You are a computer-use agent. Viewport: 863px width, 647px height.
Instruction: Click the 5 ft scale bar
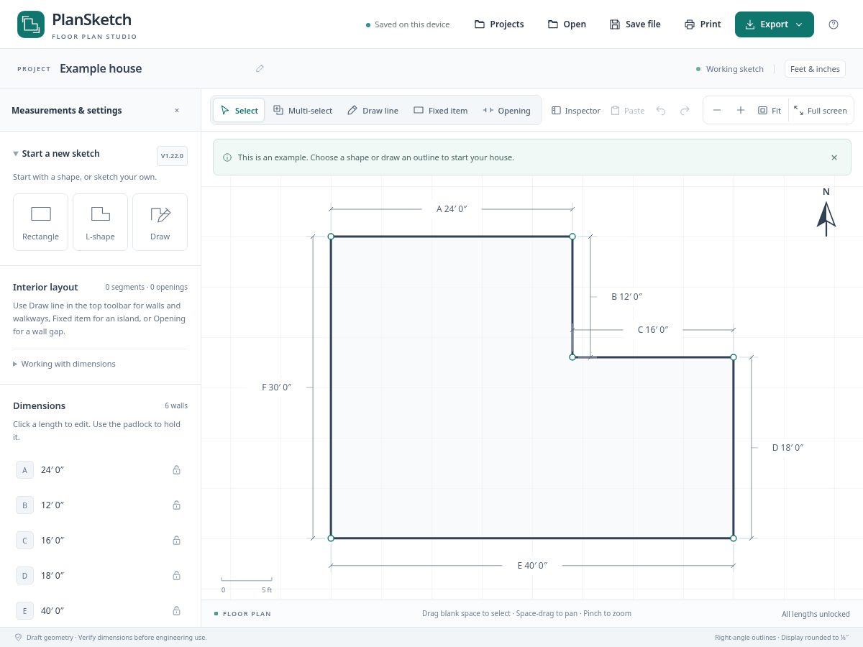point(247,584)
